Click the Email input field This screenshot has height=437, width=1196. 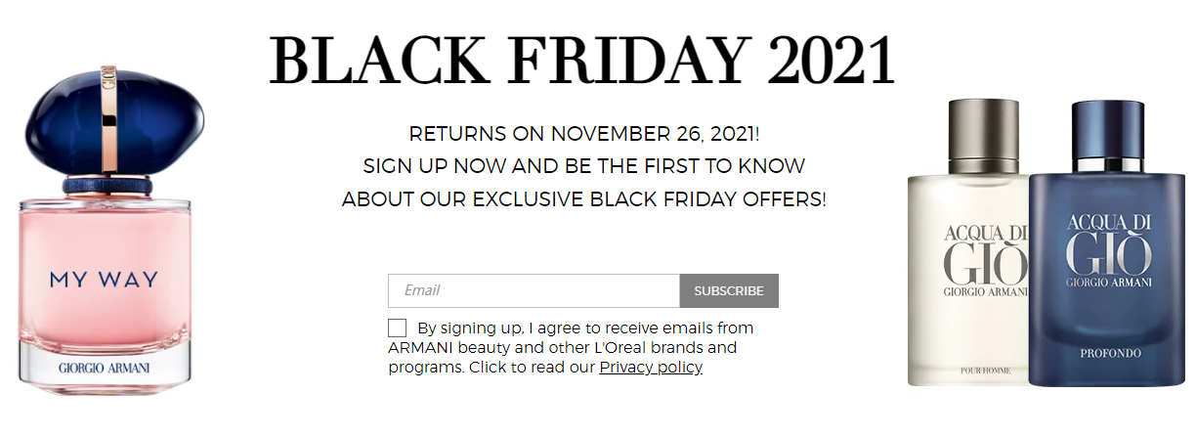[534, 290]
